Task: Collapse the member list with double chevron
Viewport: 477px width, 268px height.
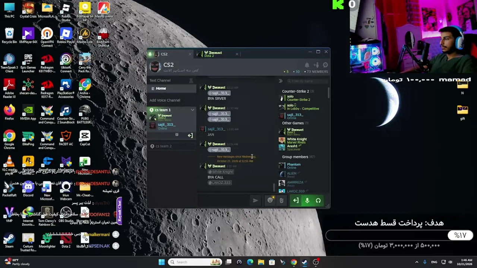Action: 281,81
